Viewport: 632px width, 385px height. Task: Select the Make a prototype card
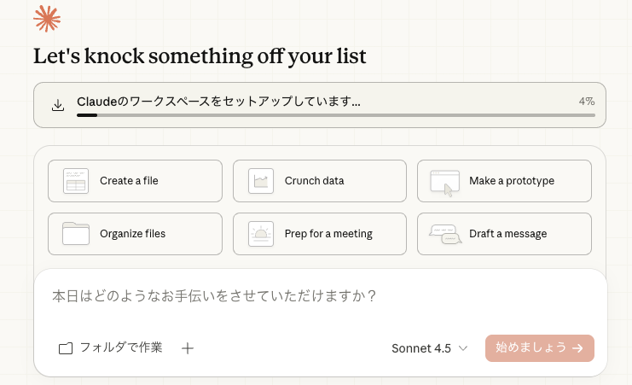coord(504,181)
